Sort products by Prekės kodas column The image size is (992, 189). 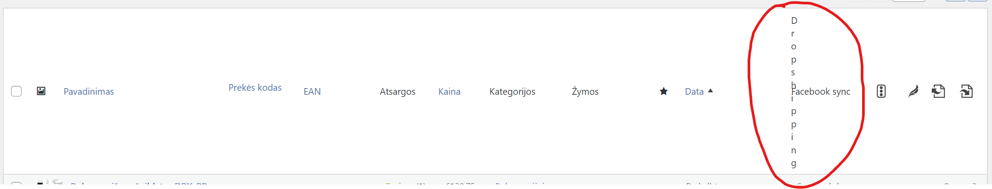click(x=255, y=88)
